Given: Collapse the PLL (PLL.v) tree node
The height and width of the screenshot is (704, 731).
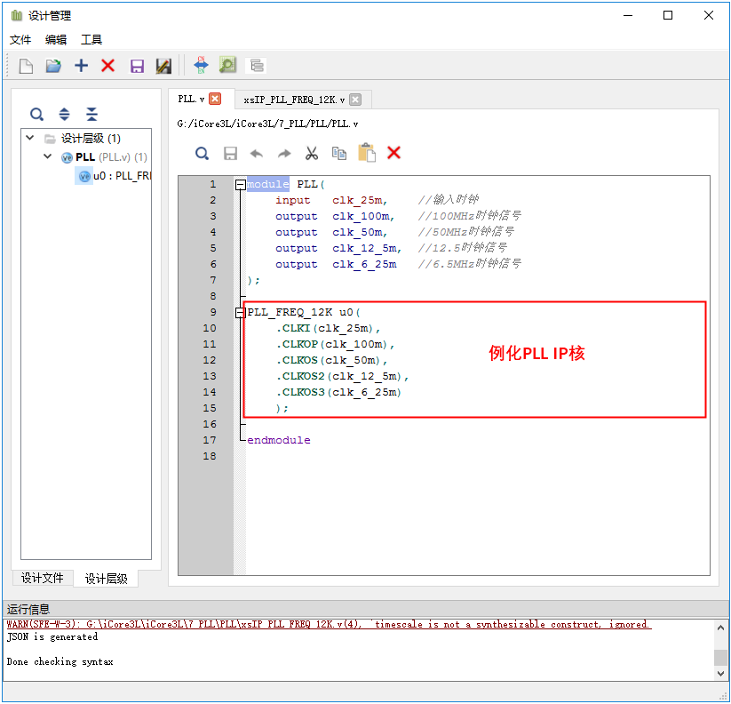Looking at the screenshot, I should point(48,157).
